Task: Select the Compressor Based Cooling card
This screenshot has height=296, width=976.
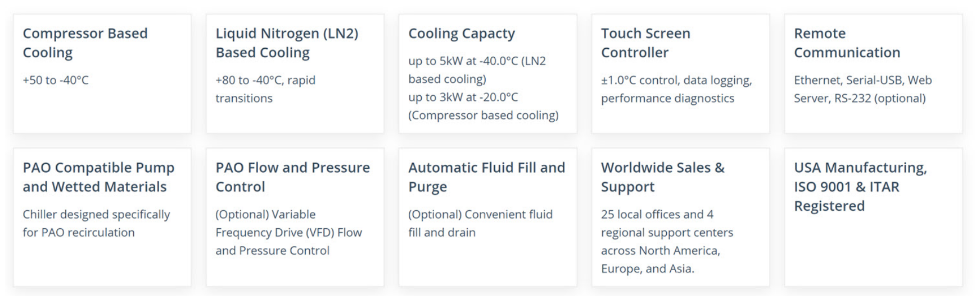Action: (102, 74)
